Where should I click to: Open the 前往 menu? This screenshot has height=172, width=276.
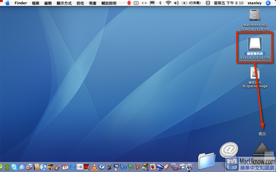click(x=80, y=3)
